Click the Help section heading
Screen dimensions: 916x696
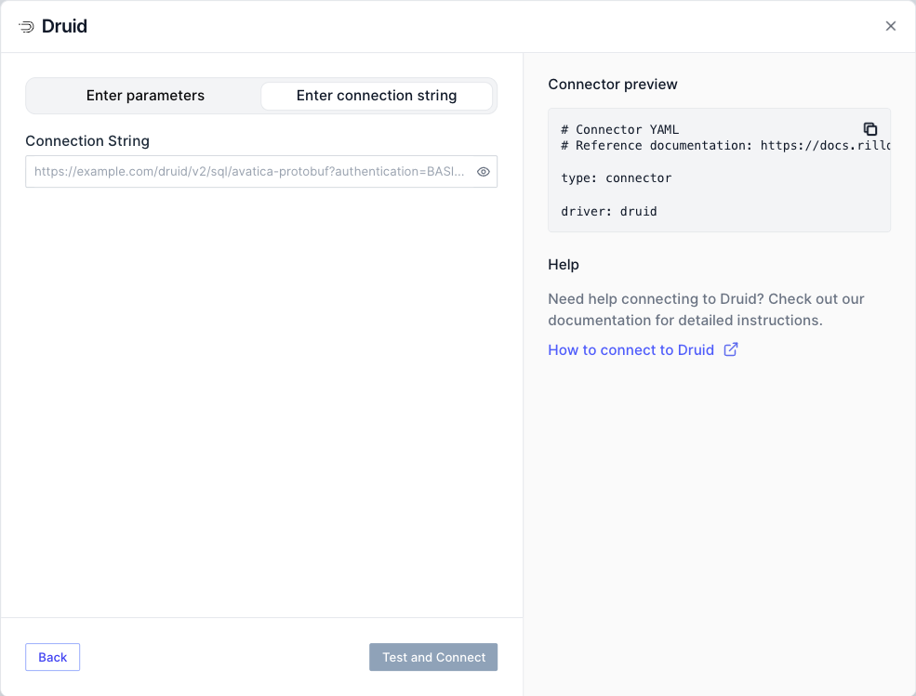(x=564, y=265)
